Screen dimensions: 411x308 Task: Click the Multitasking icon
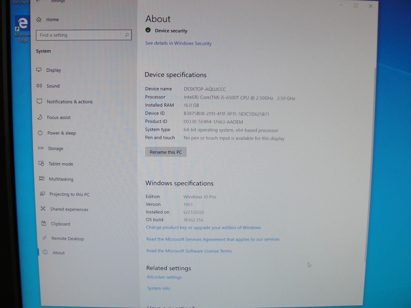click(x=42, y=179)
